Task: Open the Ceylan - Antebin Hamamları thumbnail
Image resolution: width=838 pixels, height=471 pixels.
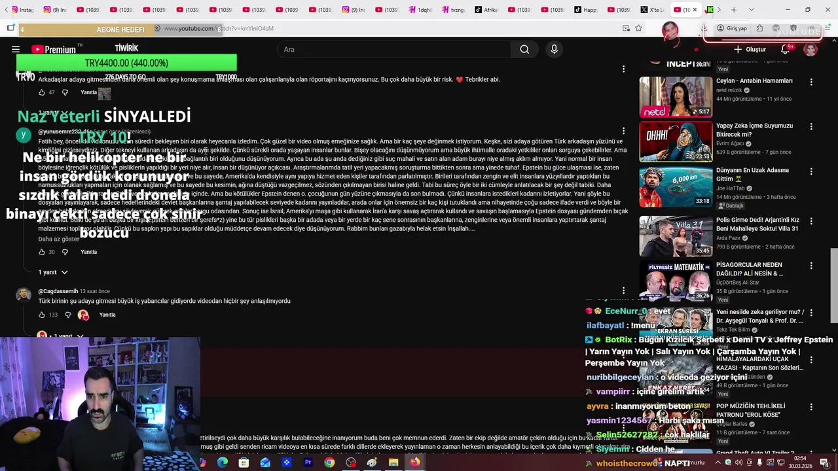Action: [676, 97]
